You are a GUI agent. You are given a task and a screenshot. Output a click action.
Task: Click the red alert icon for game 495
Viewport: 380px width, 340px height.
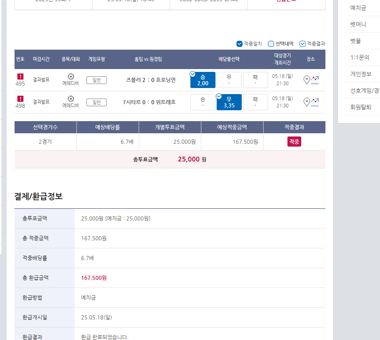[20, 76]
